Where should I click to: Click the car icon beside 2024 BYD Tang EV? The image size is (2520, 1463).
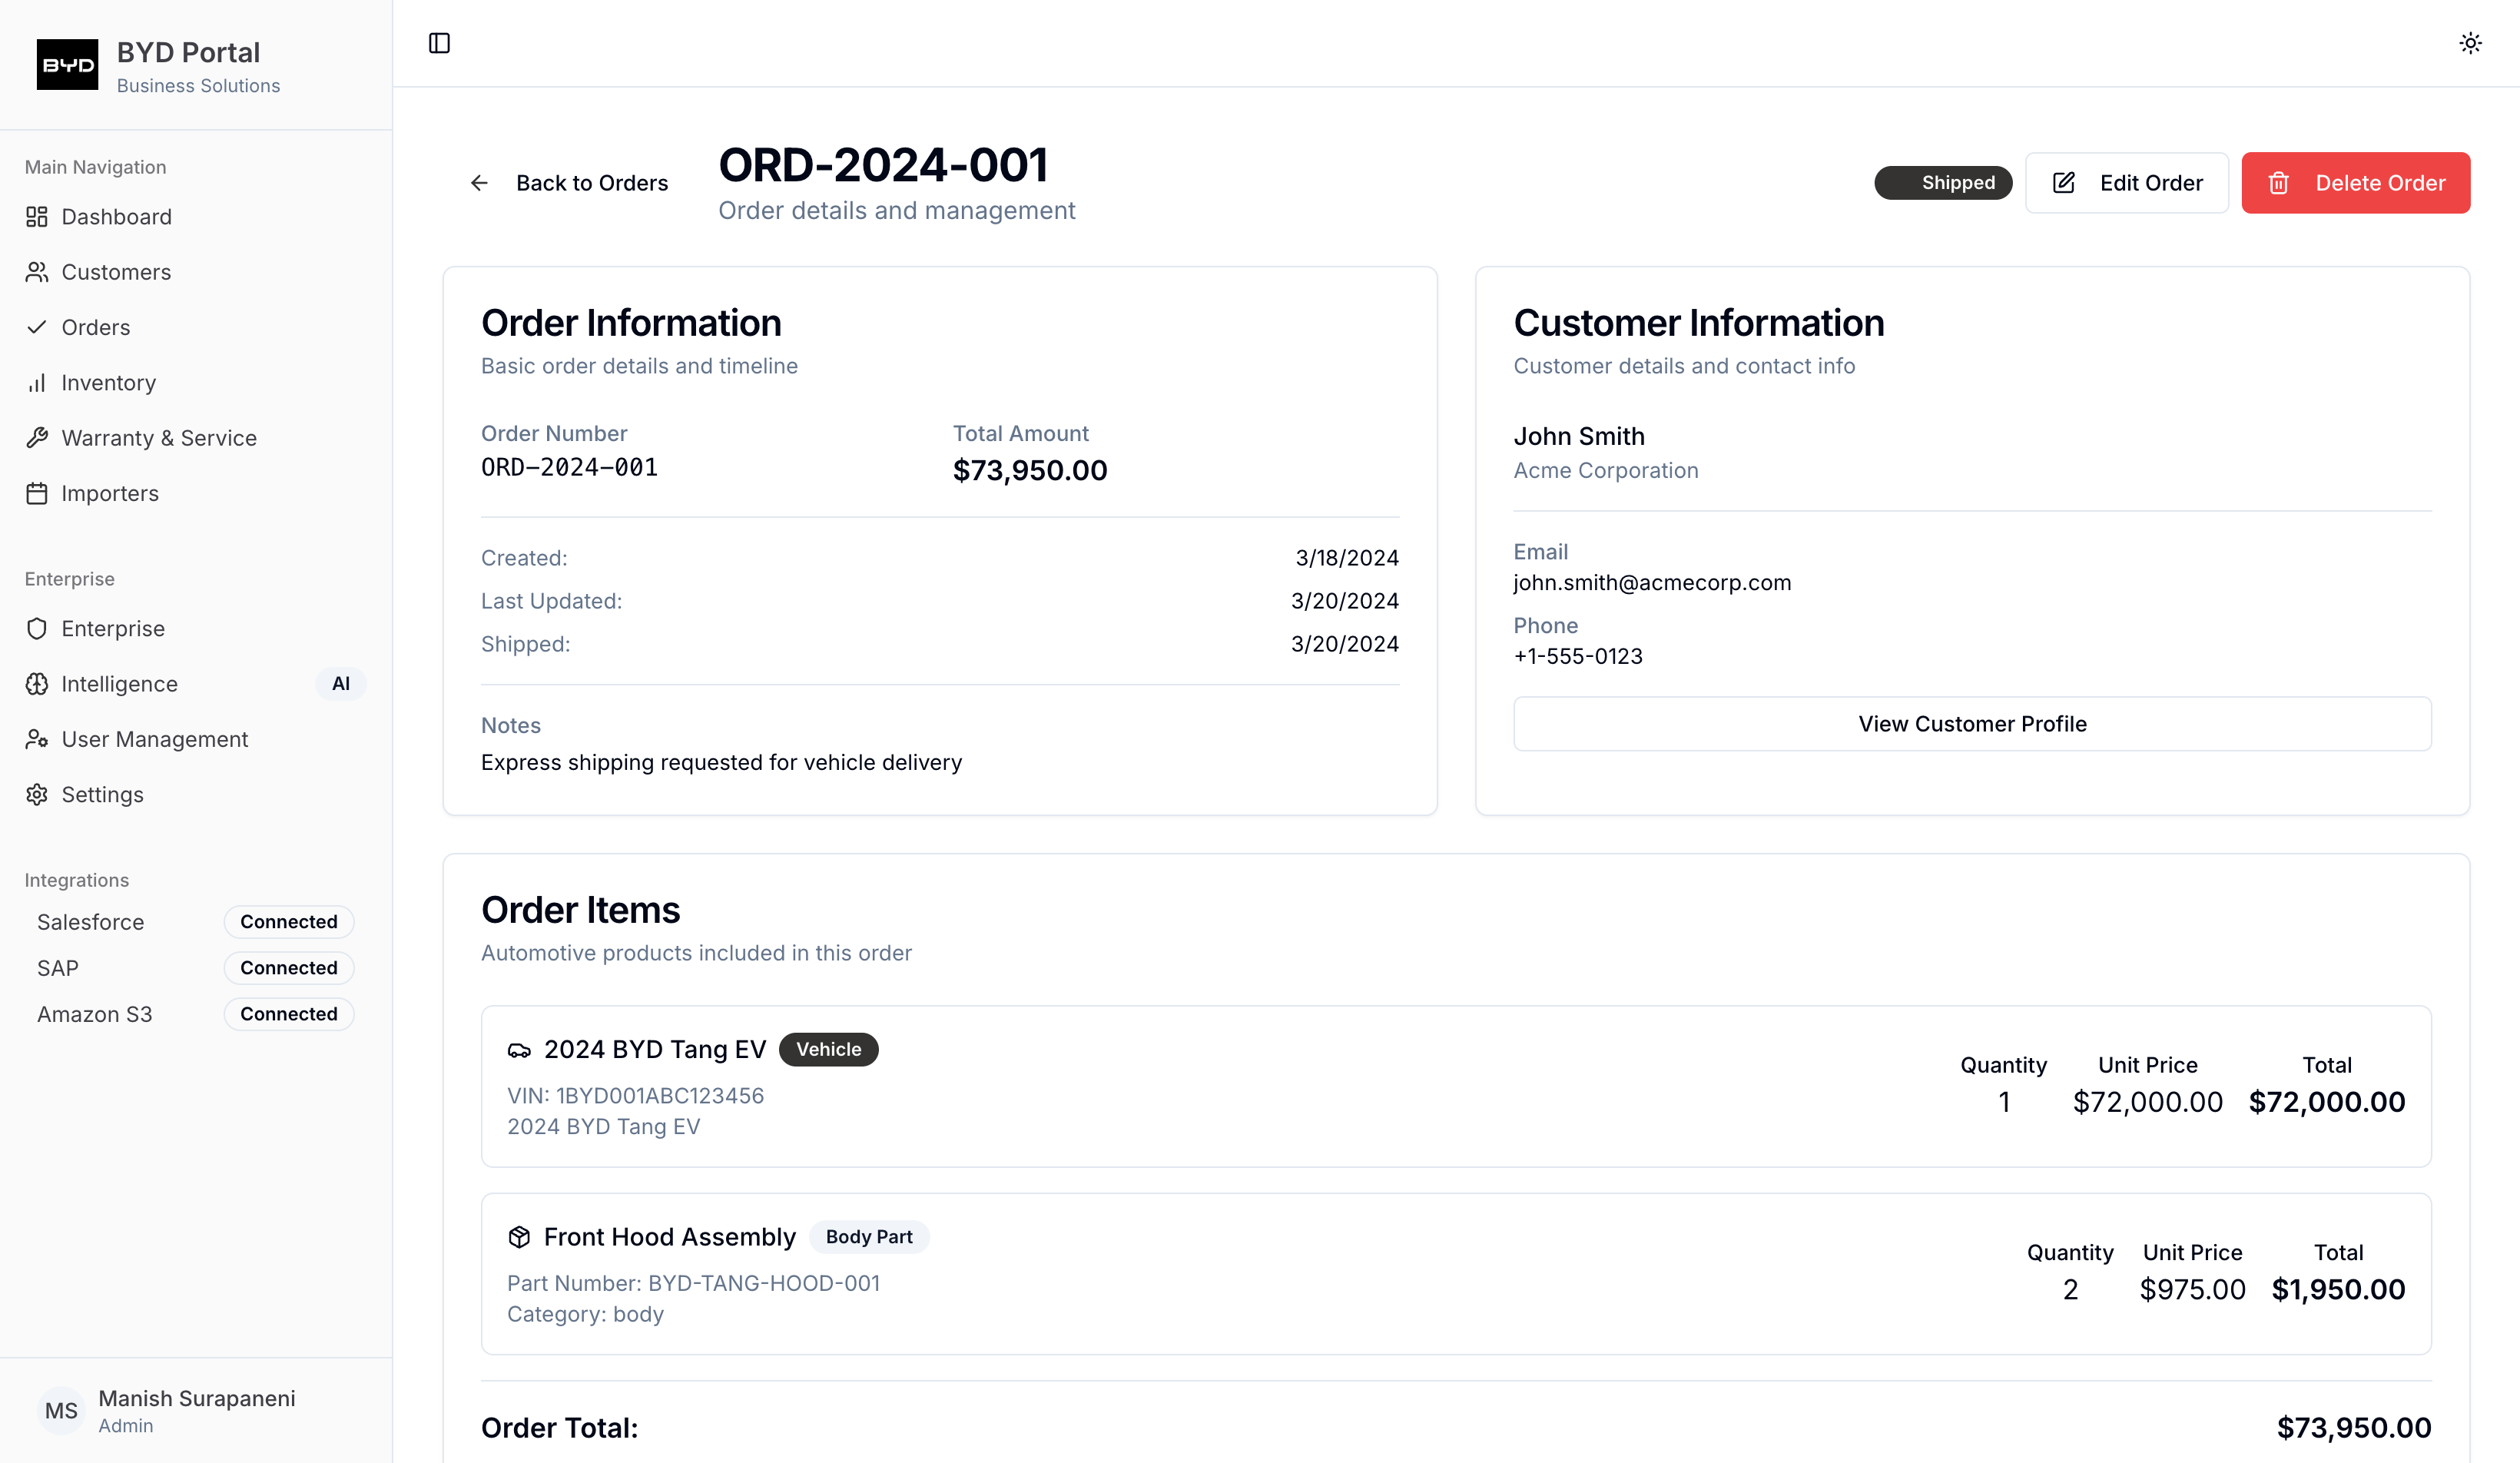519,1050
